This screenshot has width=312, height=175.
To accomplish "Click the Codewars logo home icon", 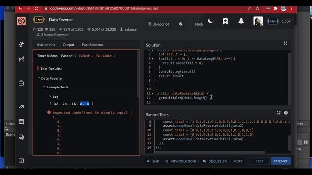I will tap(21, 21).
